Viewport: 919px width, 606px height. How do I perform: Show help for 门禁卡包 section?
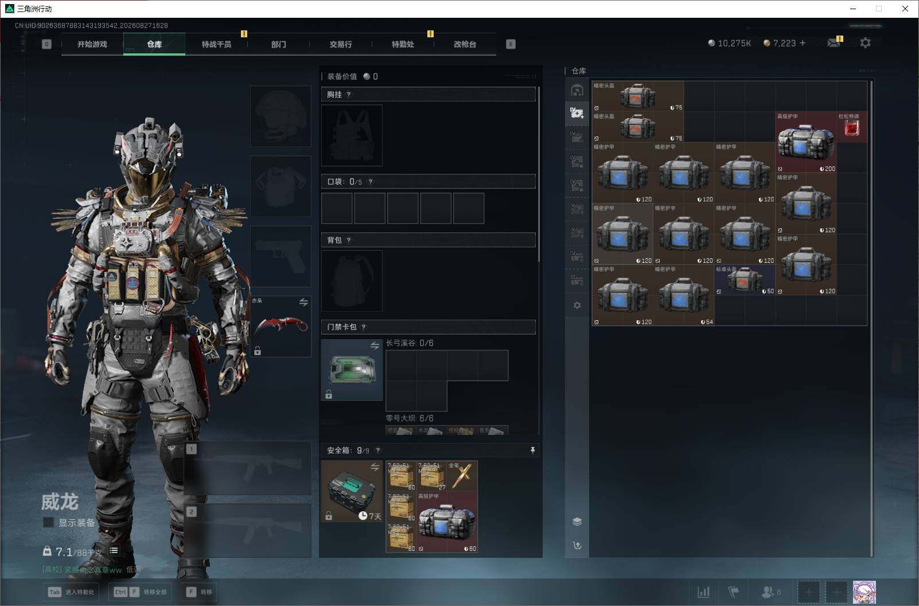[x=364, y=327]
